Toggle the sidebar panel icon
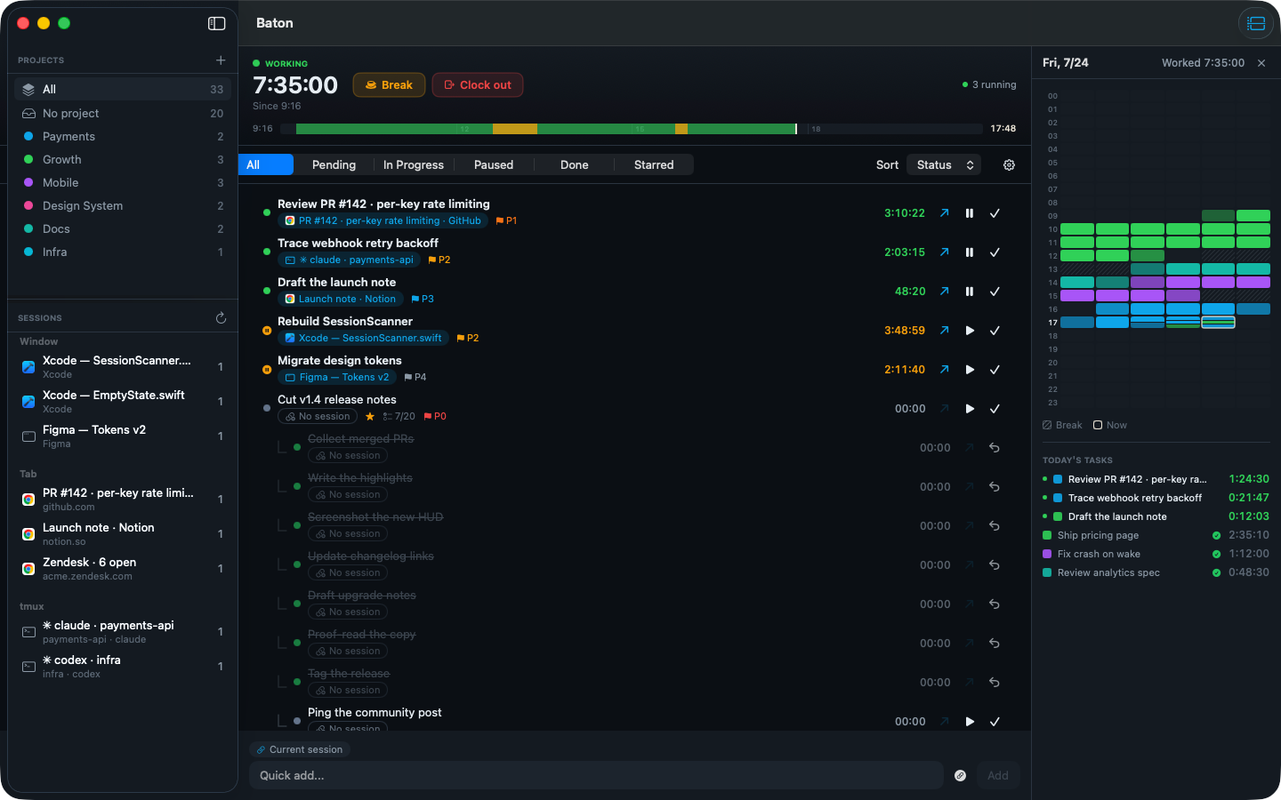This screenshot has width=1281, height=800. [216, 23]
